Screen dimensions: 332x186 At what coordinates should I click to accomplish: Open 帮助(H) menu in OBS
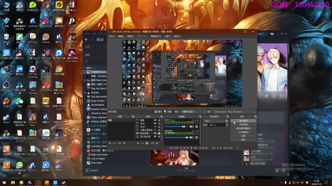tap(177, 36)
